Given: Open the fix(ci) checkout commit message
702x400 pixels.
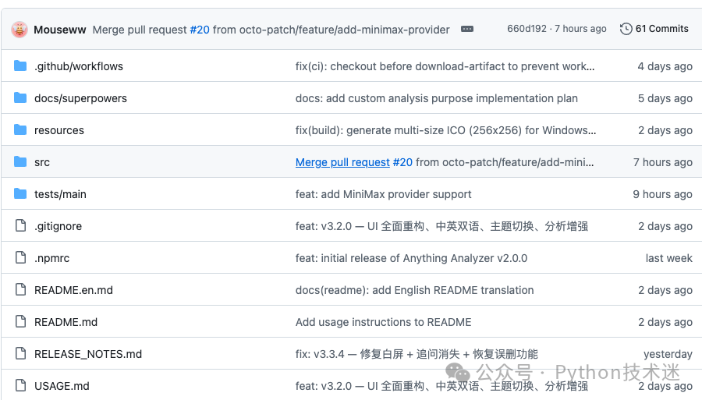Looking at the screenshot, I should [445, 66].
